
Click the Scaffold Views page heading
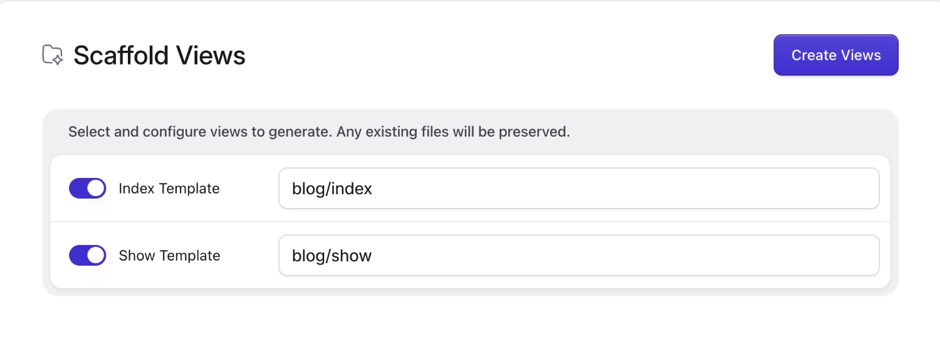click(x=159, y=55)
